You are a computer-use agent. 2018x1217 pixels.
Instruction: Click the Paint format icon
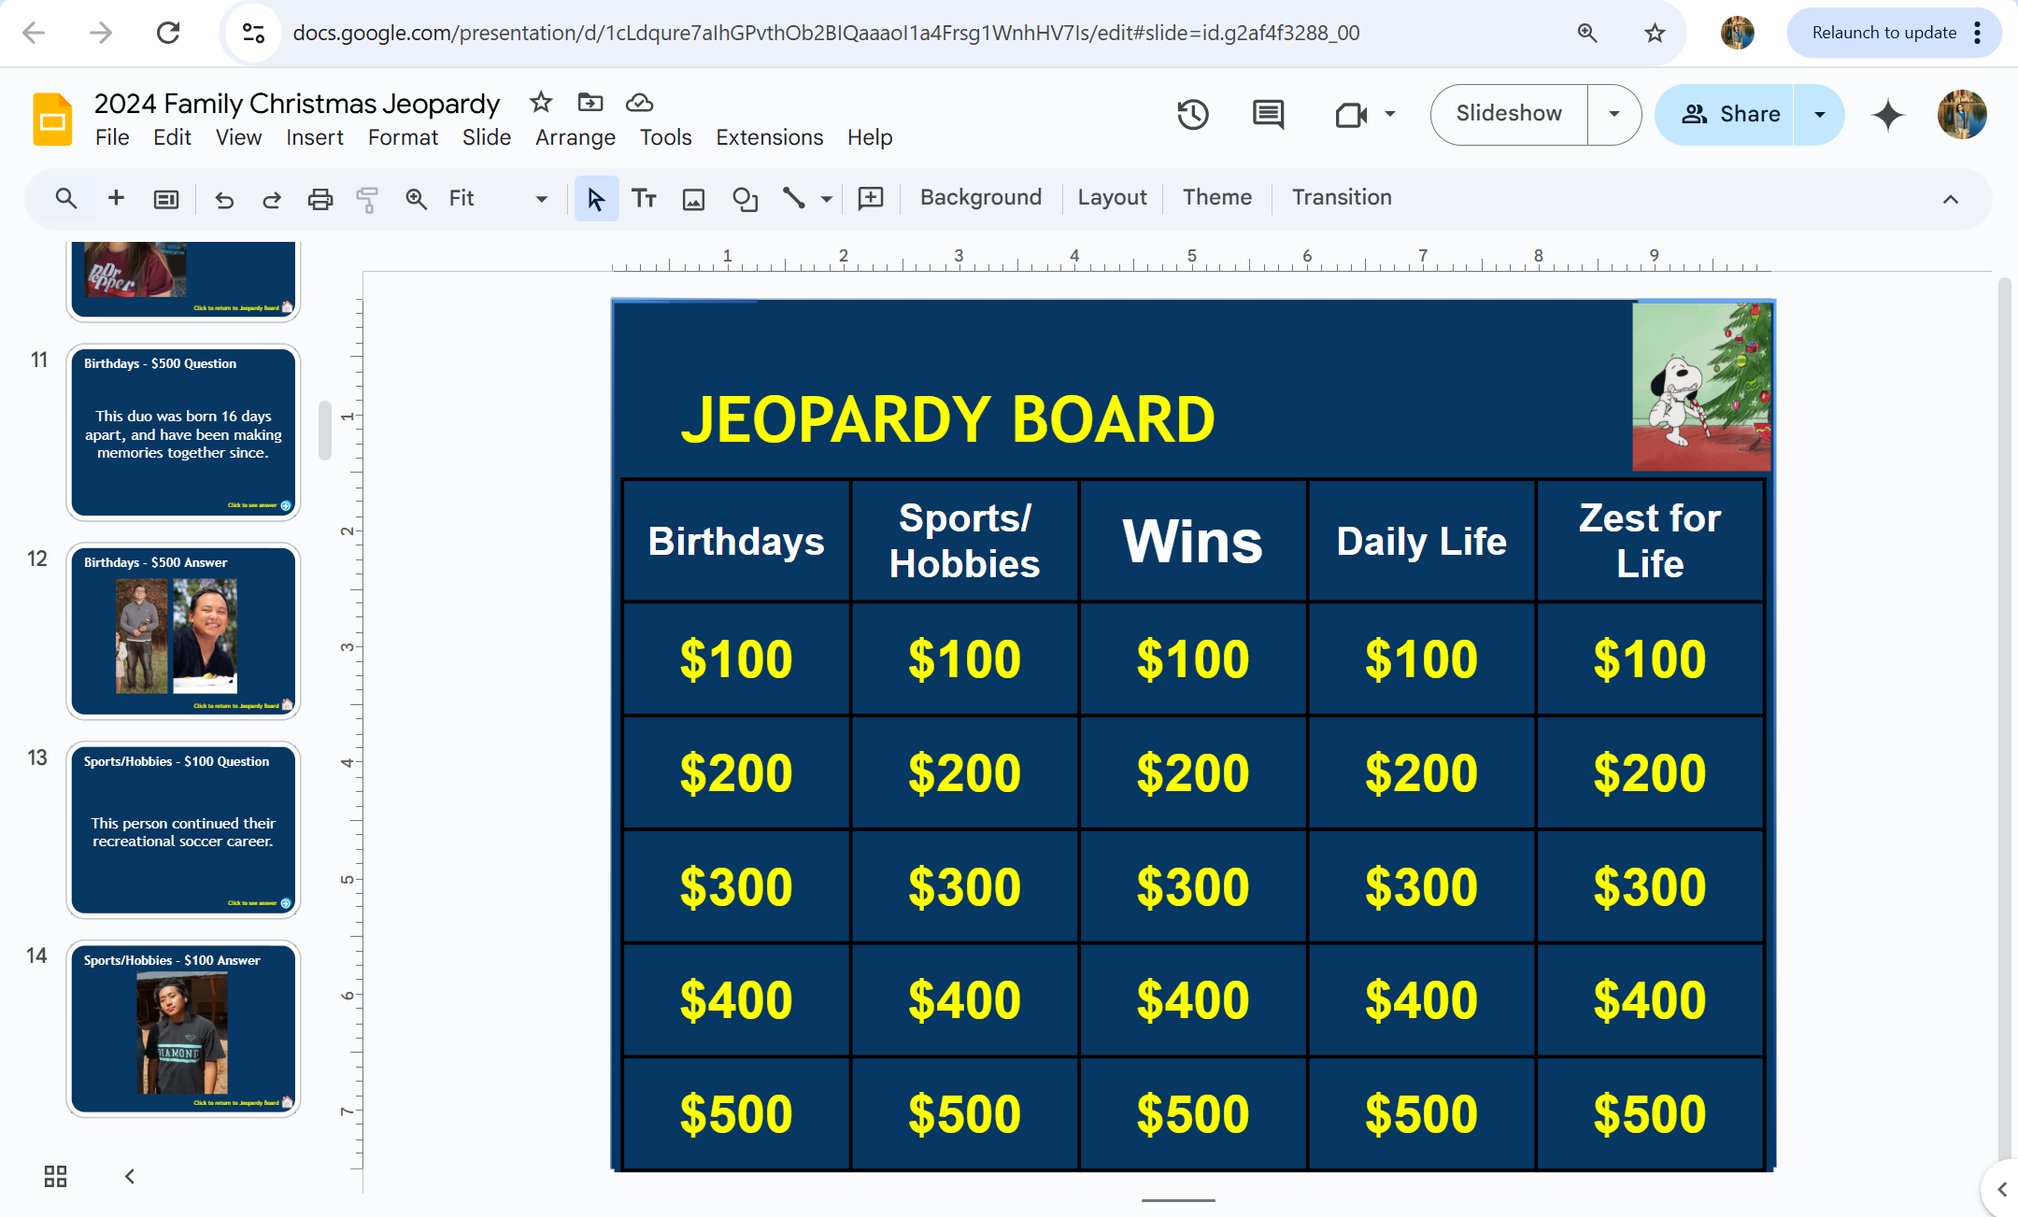[x=367, y=198]
